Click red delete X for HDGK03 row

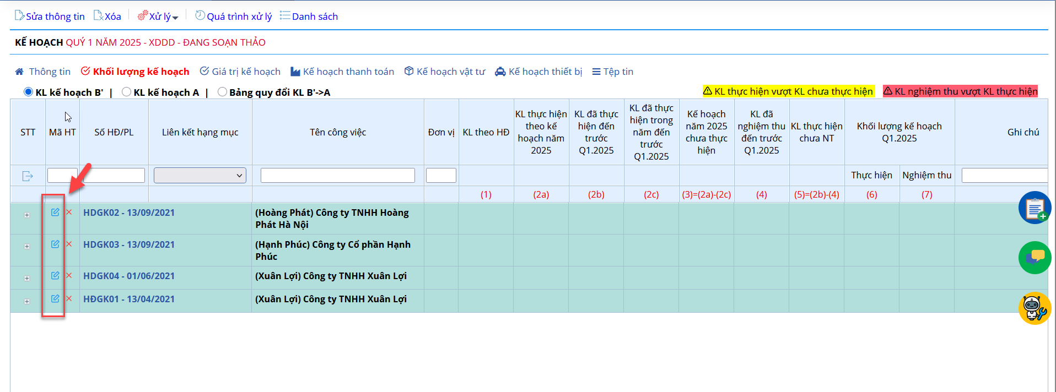69,244
